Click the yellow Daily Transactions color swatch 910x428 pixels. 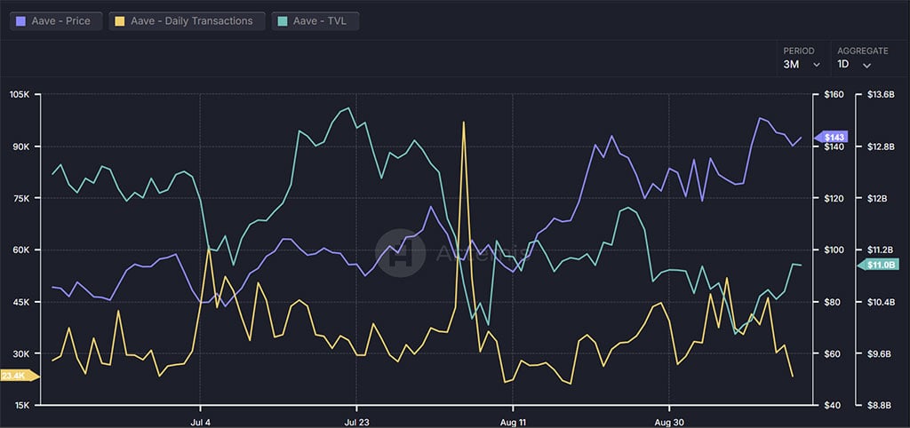click(120, 21)
